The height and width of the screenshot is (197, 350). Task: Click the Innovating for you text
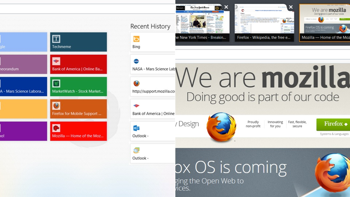[x=275, y=124]
